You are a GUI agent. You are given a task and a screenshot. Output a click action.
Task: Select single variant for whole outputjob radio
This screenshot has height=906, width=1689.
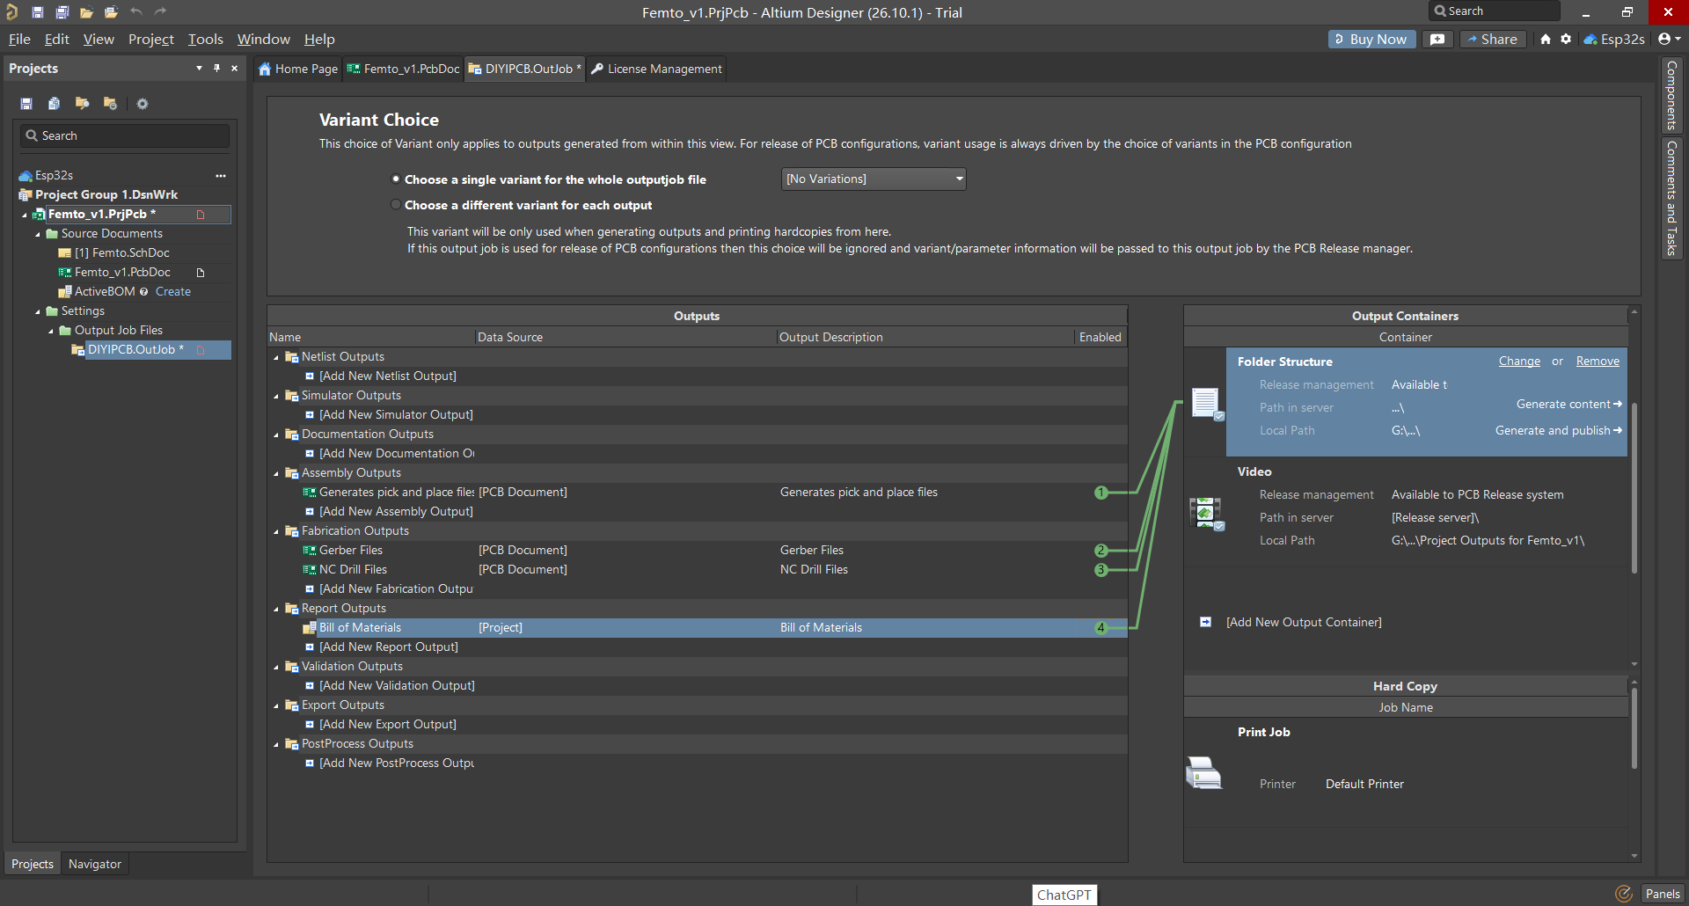[x=396, y=179]
